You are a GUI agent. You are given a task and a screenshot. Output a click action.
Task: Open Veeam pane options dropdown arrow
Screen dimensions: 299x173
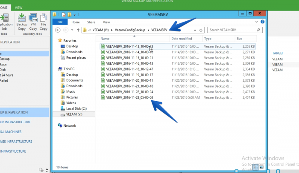(x=47, y=170)
